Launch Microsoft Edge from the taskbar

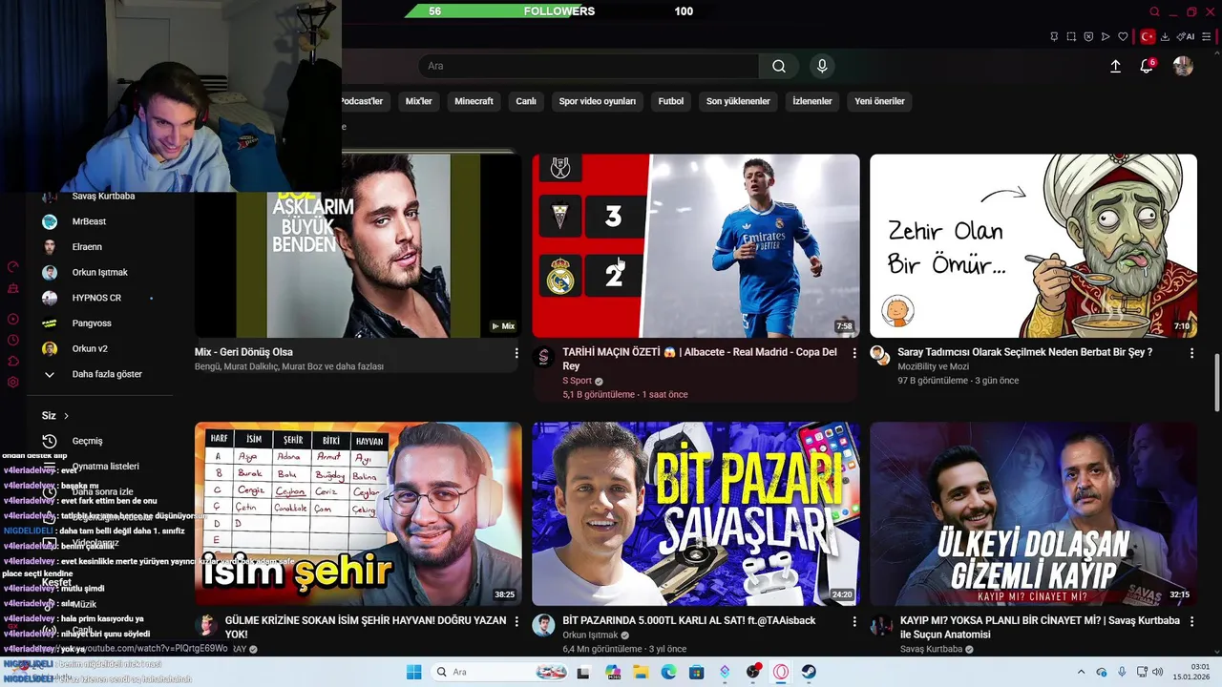[x=668, y=672]
